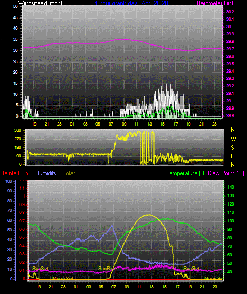
Task: Click the 0.3 rainfall axis value
Action: pos(22,254)
